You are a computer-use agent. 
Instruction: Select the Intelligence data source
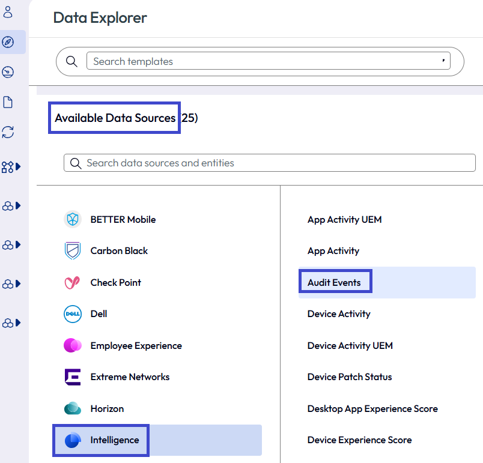pos(157,440)
